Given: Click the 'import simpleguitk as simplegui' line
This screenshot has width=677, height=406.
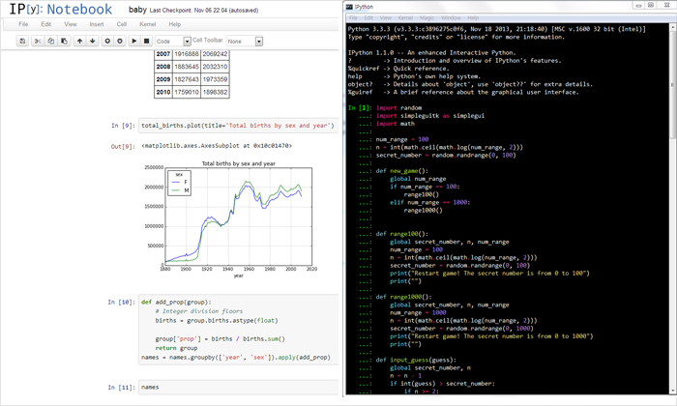Looking at the screenshot, I should (x=430, y=116).
